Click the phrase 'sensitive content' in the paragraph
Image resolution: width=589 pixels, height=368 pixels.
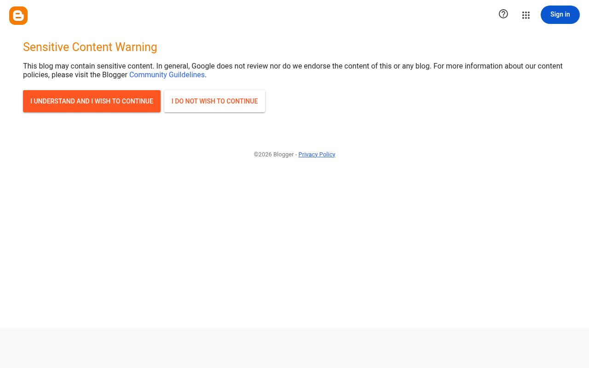(125, 66)
